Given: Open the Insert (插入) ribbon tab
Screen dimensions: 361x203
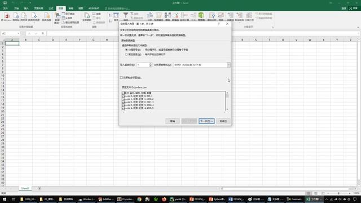Looking at the screenshot, I should pos(27,8).
